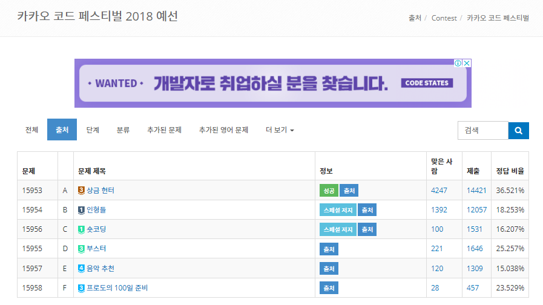The width and height of the screenshot is (543, 305).
Task: Click accuracy value 18.253%
Action: coord(510,210)
